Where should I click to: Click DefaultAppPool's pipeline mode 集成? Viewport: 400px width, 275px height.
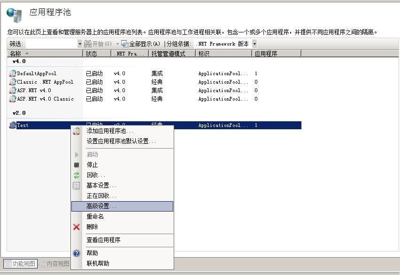[157, 73]
